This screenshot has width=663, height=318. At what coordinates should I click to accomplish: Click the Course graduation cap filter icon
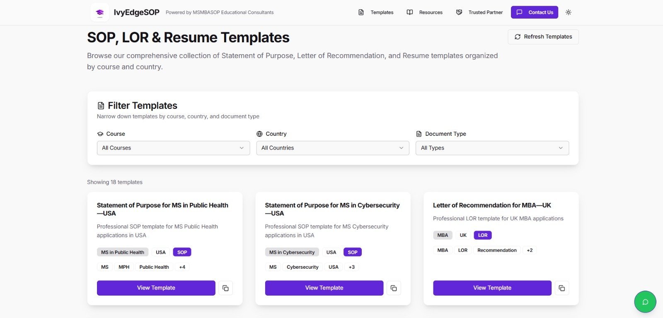tap(100, 133)
